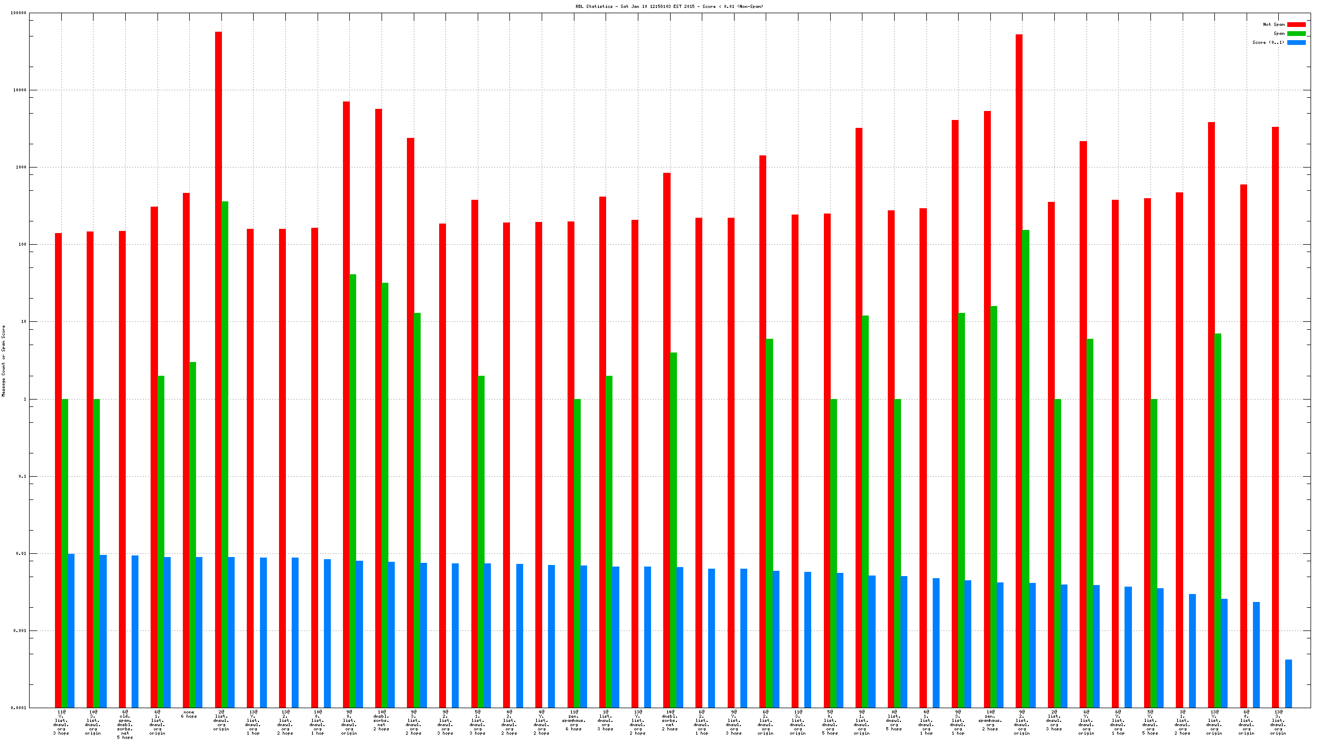1319x742 pixels.
Task: Select the 'Not Spam' legend label
Action: point(1274,24)
